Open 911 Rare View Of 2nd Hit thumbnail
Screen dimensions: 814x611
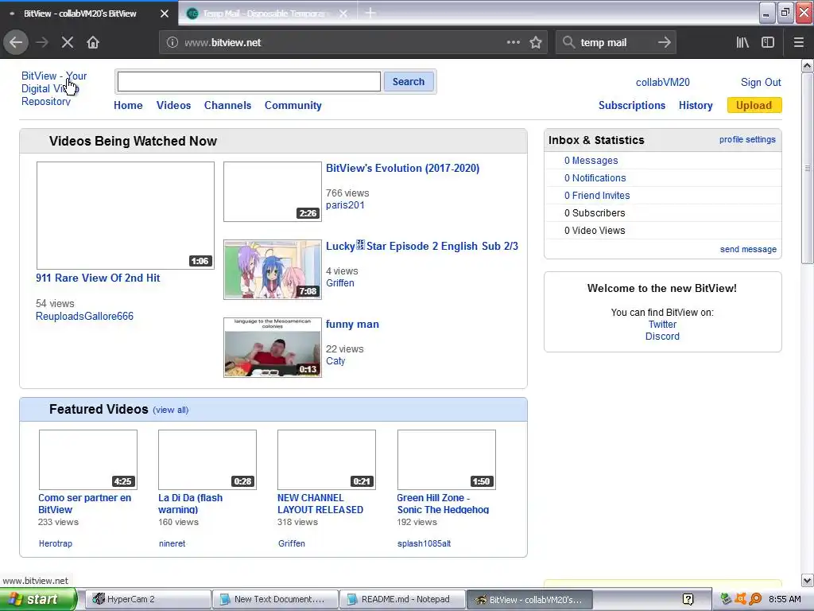click(x=125, y=215)
